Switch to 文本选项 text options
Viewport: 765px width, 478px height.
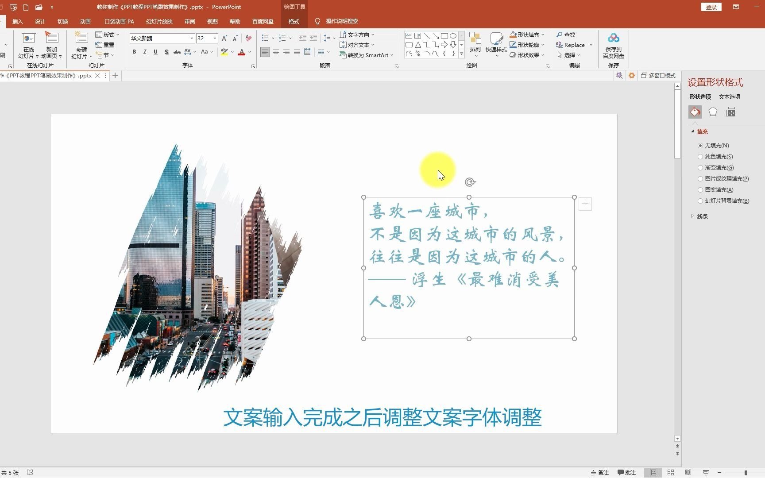[x=729, y=96]
